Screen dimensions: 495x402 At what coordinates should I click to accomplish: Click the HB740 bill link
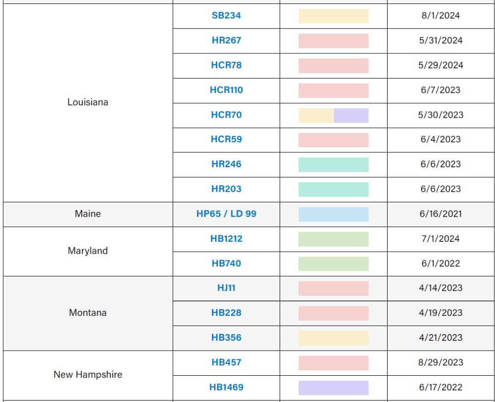point(226,264)
